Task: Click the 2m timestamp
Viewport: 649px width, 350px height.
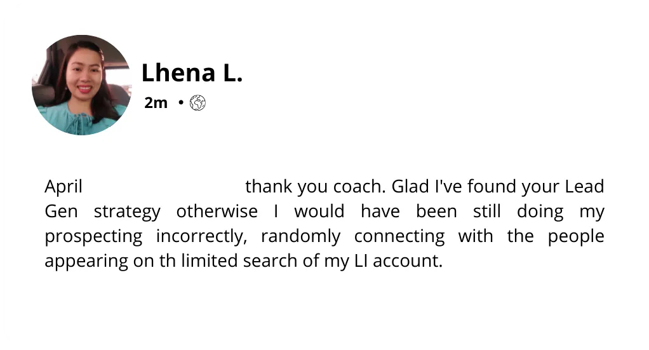Action: [156, 103]
